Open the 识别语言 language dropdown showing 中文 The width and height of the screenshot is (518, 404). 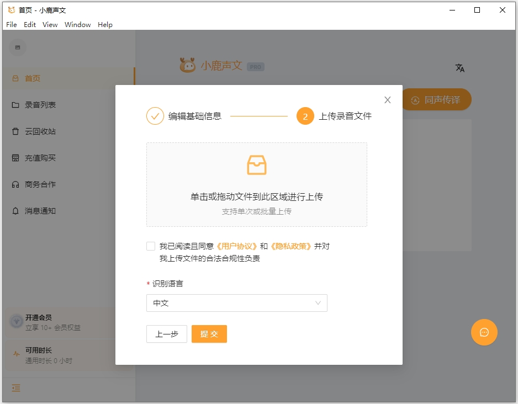(x=236, y=303)
